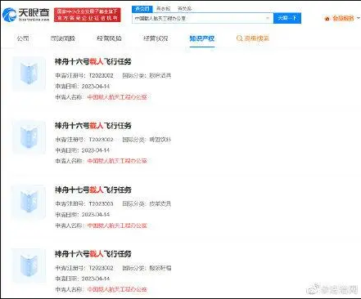Click applicant link 中国载人航天工程办公室 in 皮革皮具 result
The height and width of the screenshot is (299, 361).
[117, 225]
